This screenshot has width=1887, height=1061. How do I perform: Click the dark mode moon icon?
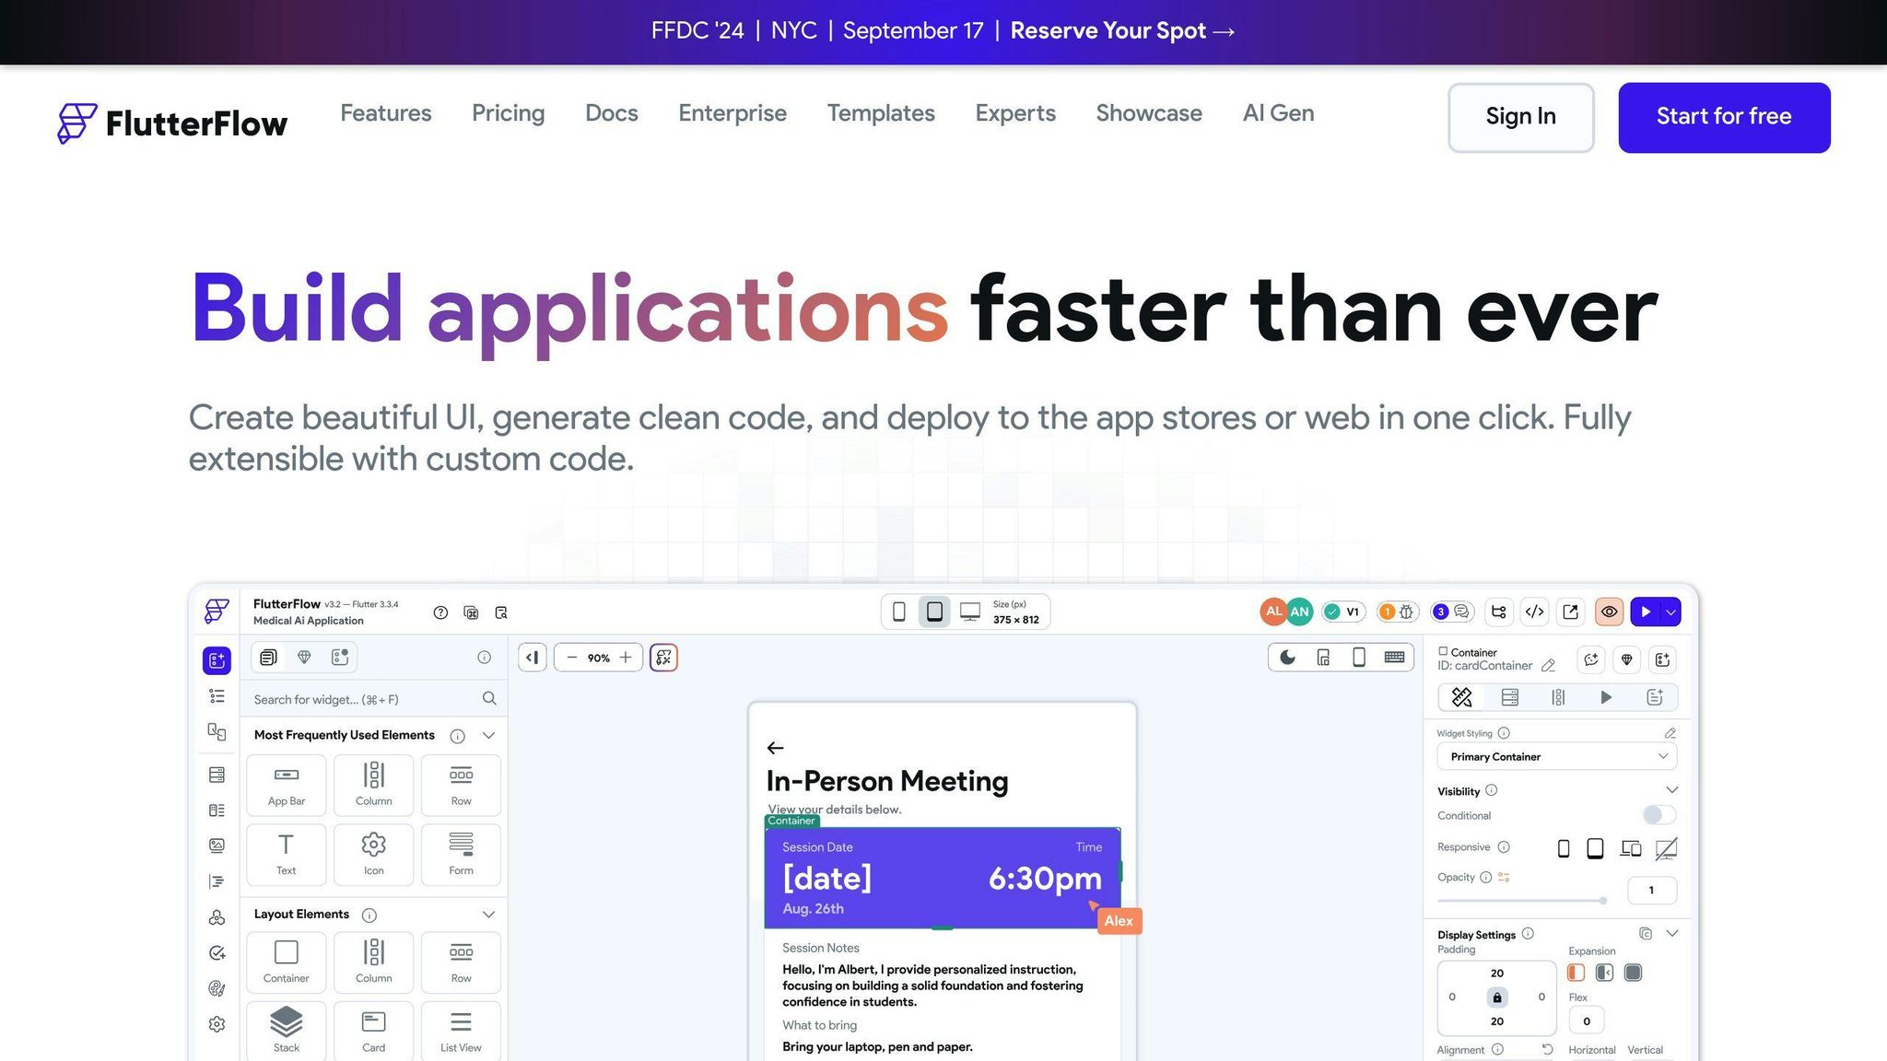point(1287,658)
